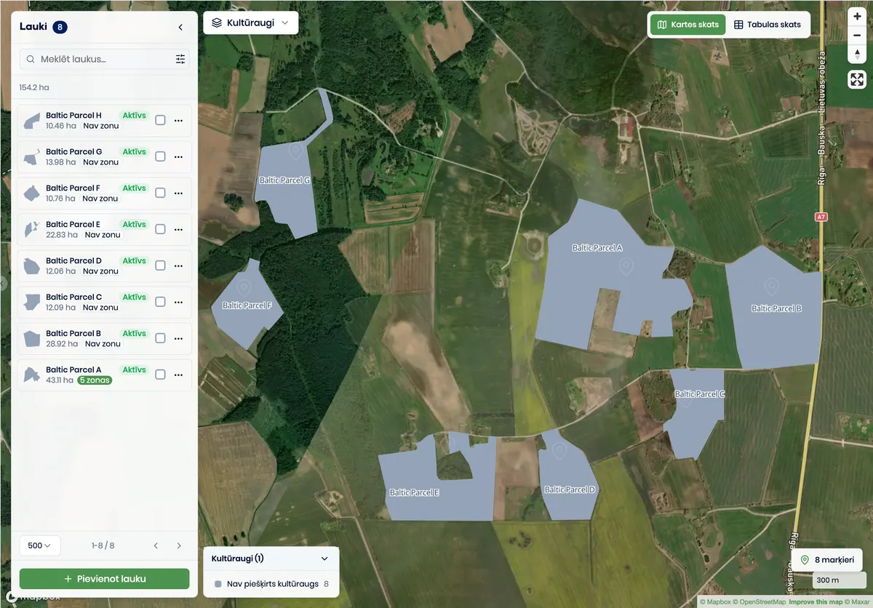Viewport: 873px width, 608px height.
Task: Open more options for Baltic Parcel C
Action: pyautogui.click(x=178, y=303)
